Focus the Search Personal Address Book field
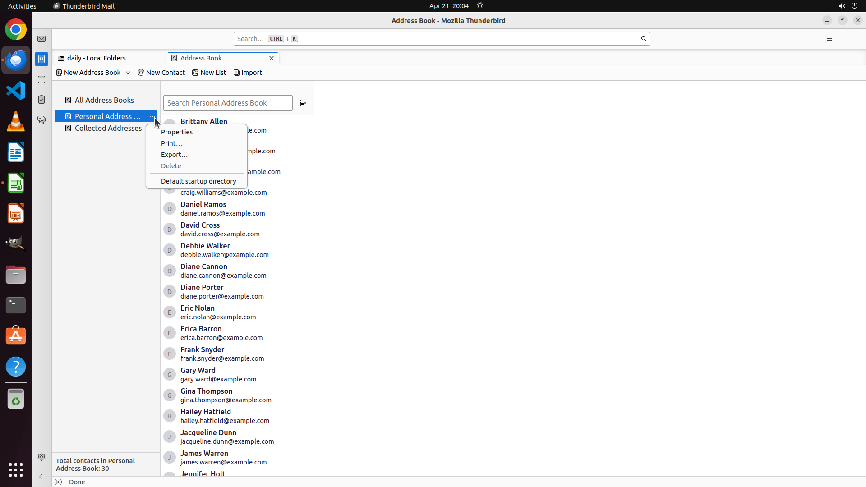866x487 pixels. click(x=228, y=103)
